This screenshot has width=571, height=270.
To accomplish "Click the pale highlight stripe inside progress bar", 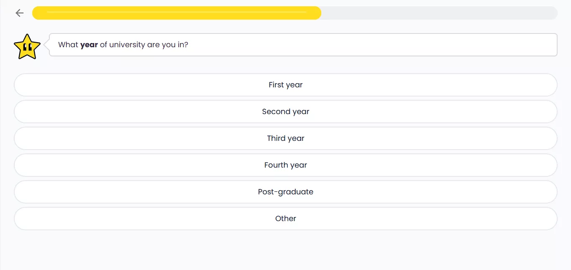I will [x=176, y=12].
